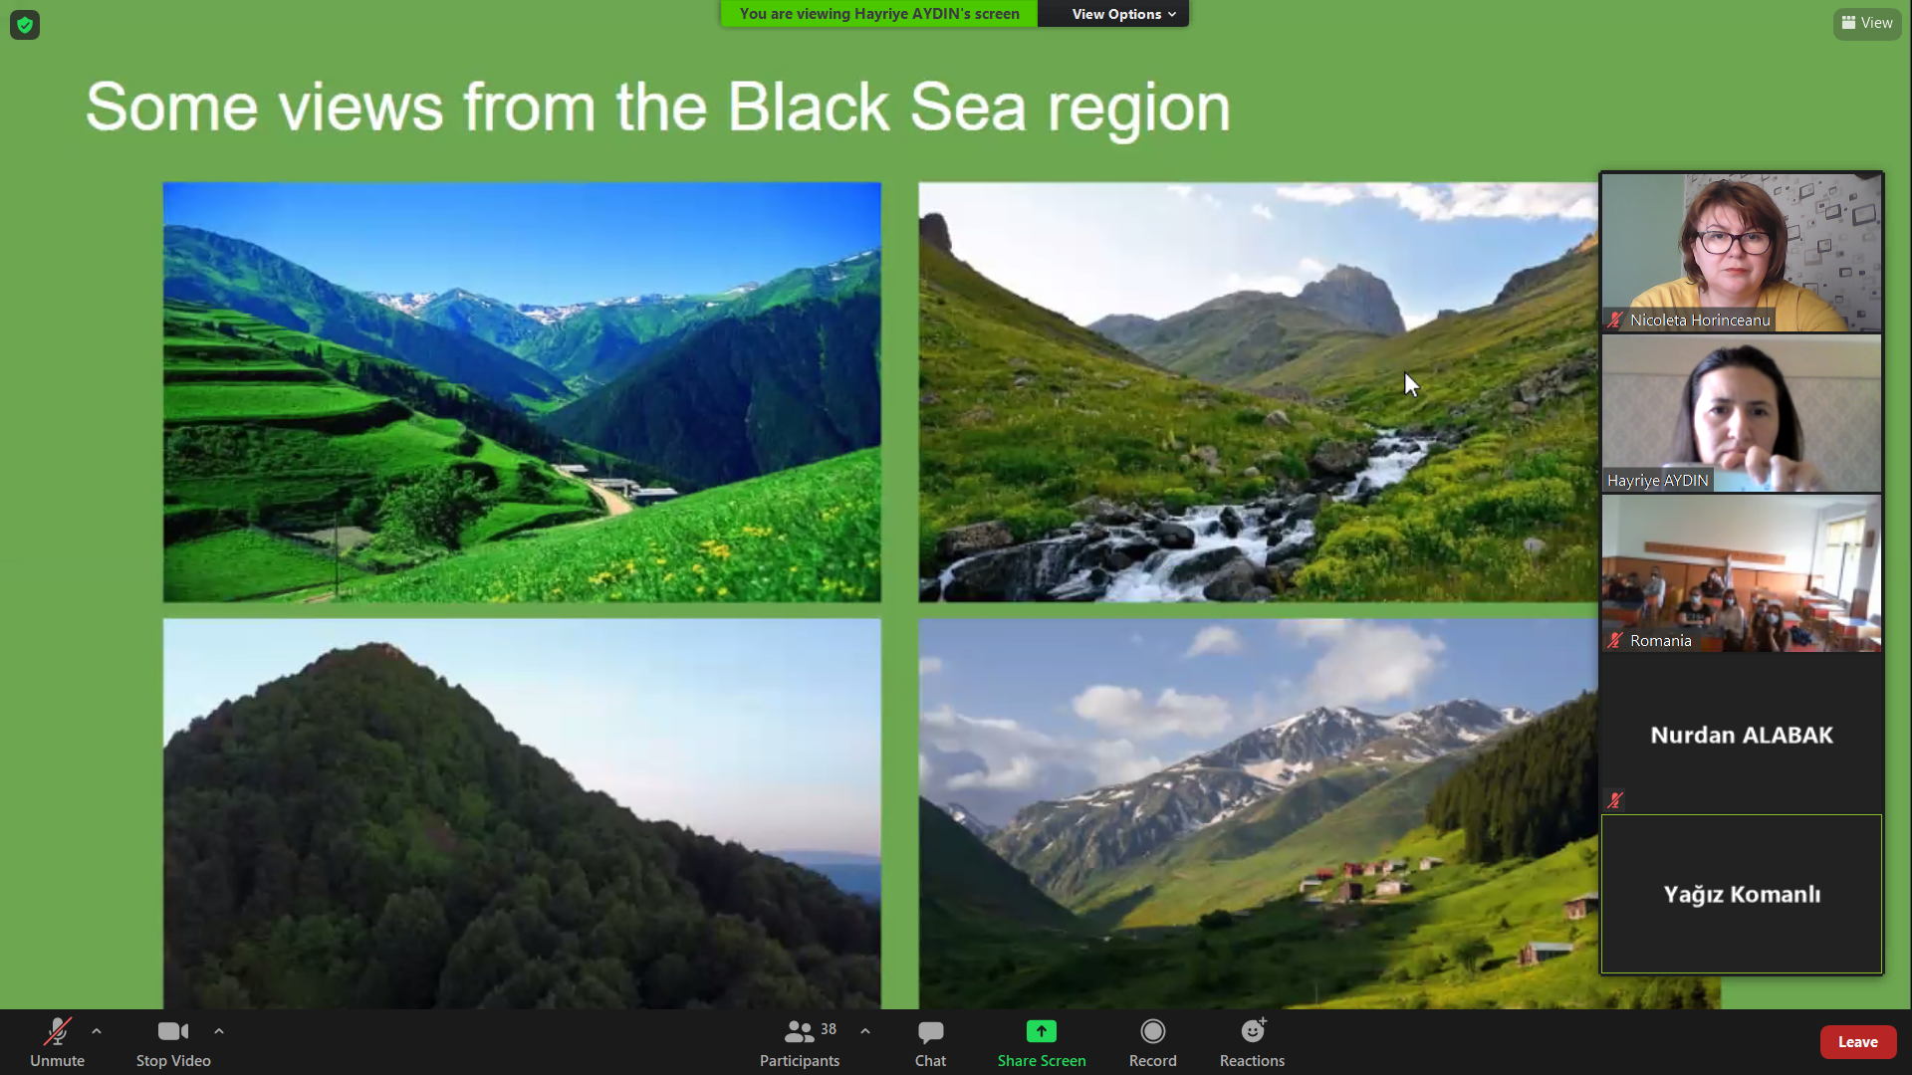The height and width of the screenshot is (1075, 1912).
Task: Unmute the microphone
Action: [x=57, y=1041]
